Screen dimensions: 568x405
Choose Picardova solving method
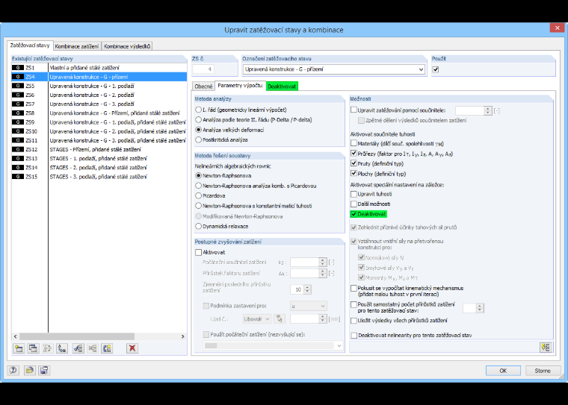(198, 195)
